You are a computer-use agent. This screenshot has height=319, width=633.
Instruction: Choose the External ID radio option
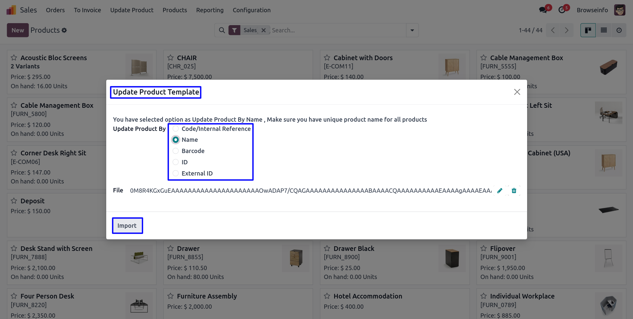click(176, 173)
